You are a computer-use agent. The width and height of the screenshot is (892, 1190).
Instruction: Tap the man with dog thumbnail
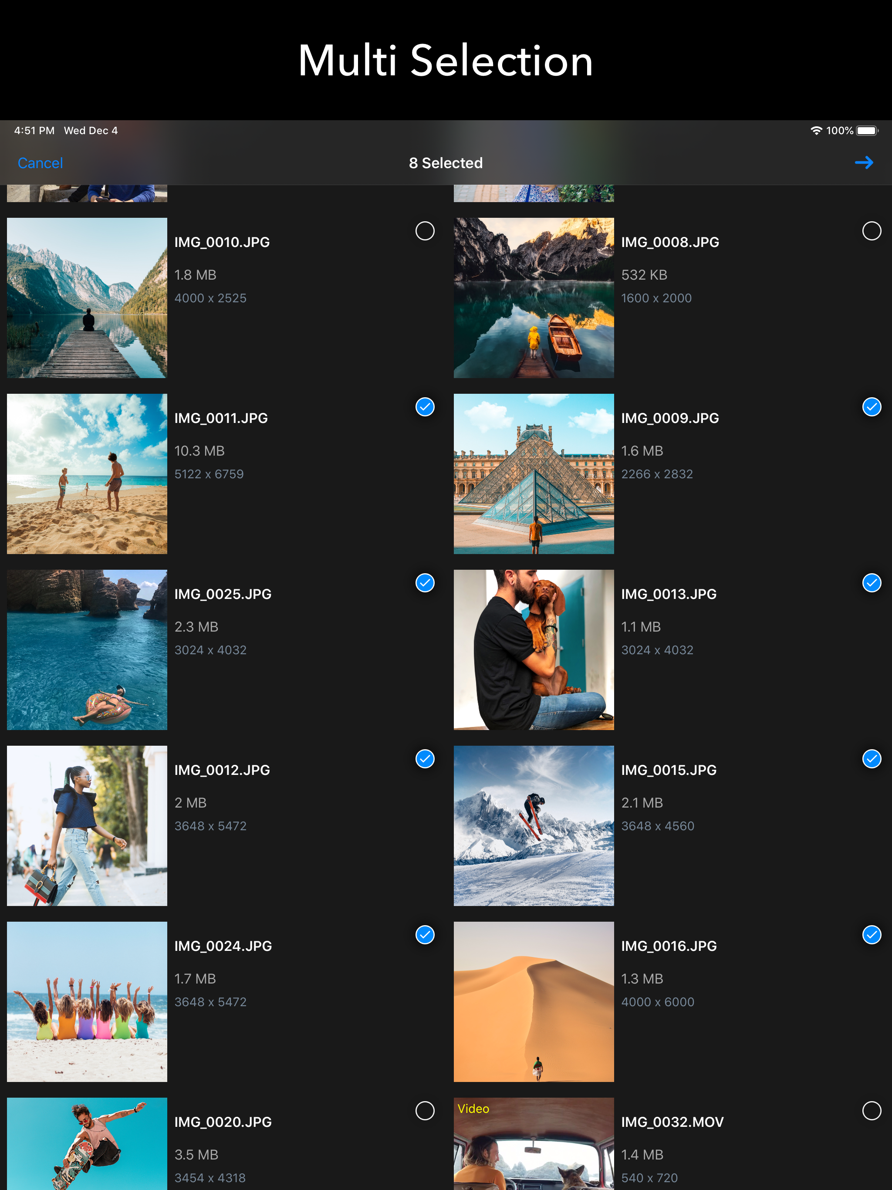pos(533,649)
